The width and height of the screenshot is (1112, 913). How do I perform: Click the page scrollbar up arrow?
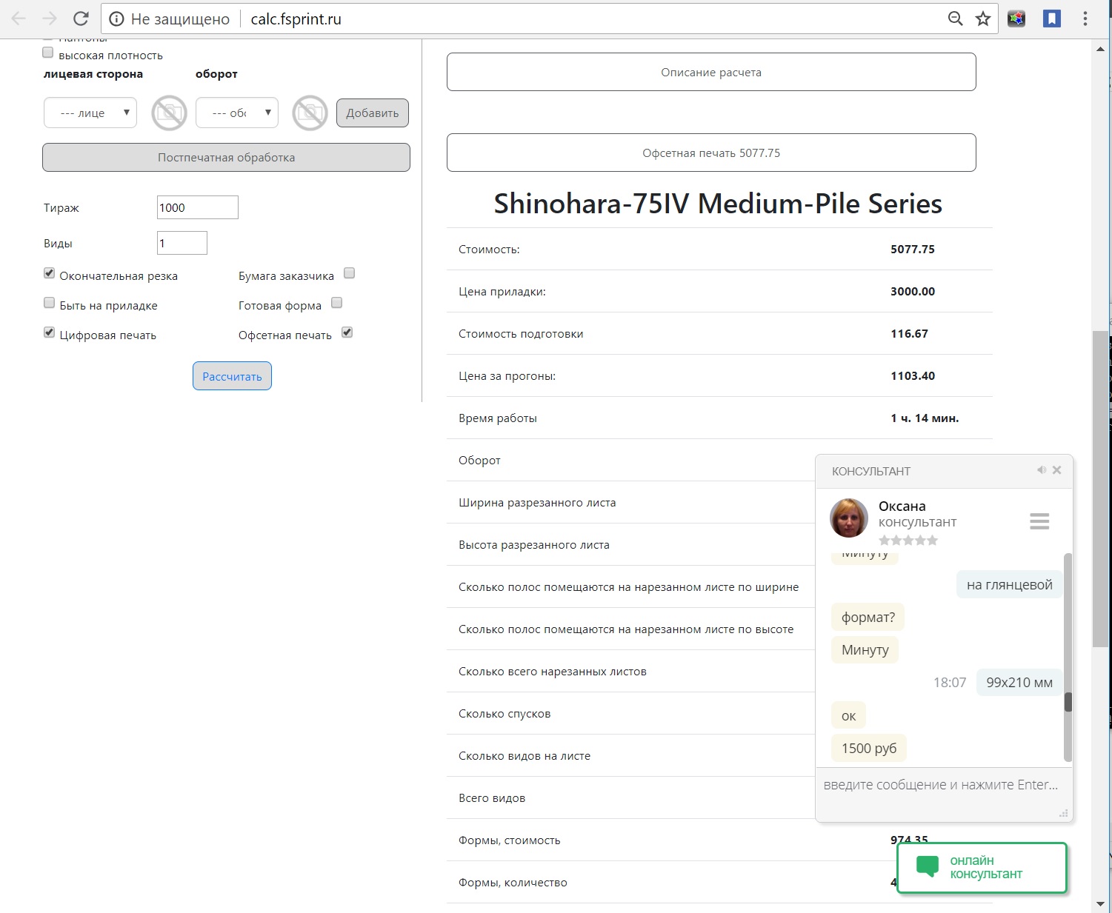[x=1101, y=49]
